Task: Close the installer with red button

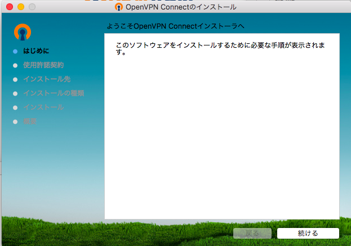Action: (x=10, y=7)
